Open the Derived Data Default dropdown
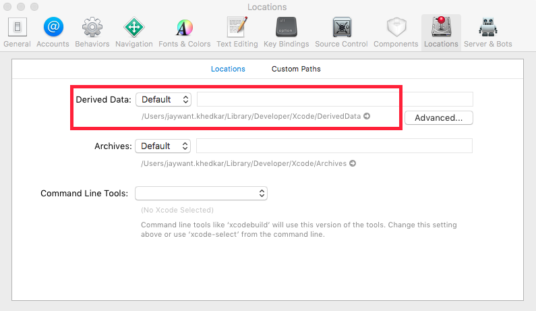The width and height of the screenshot is (536, 311). click(163, 100)
